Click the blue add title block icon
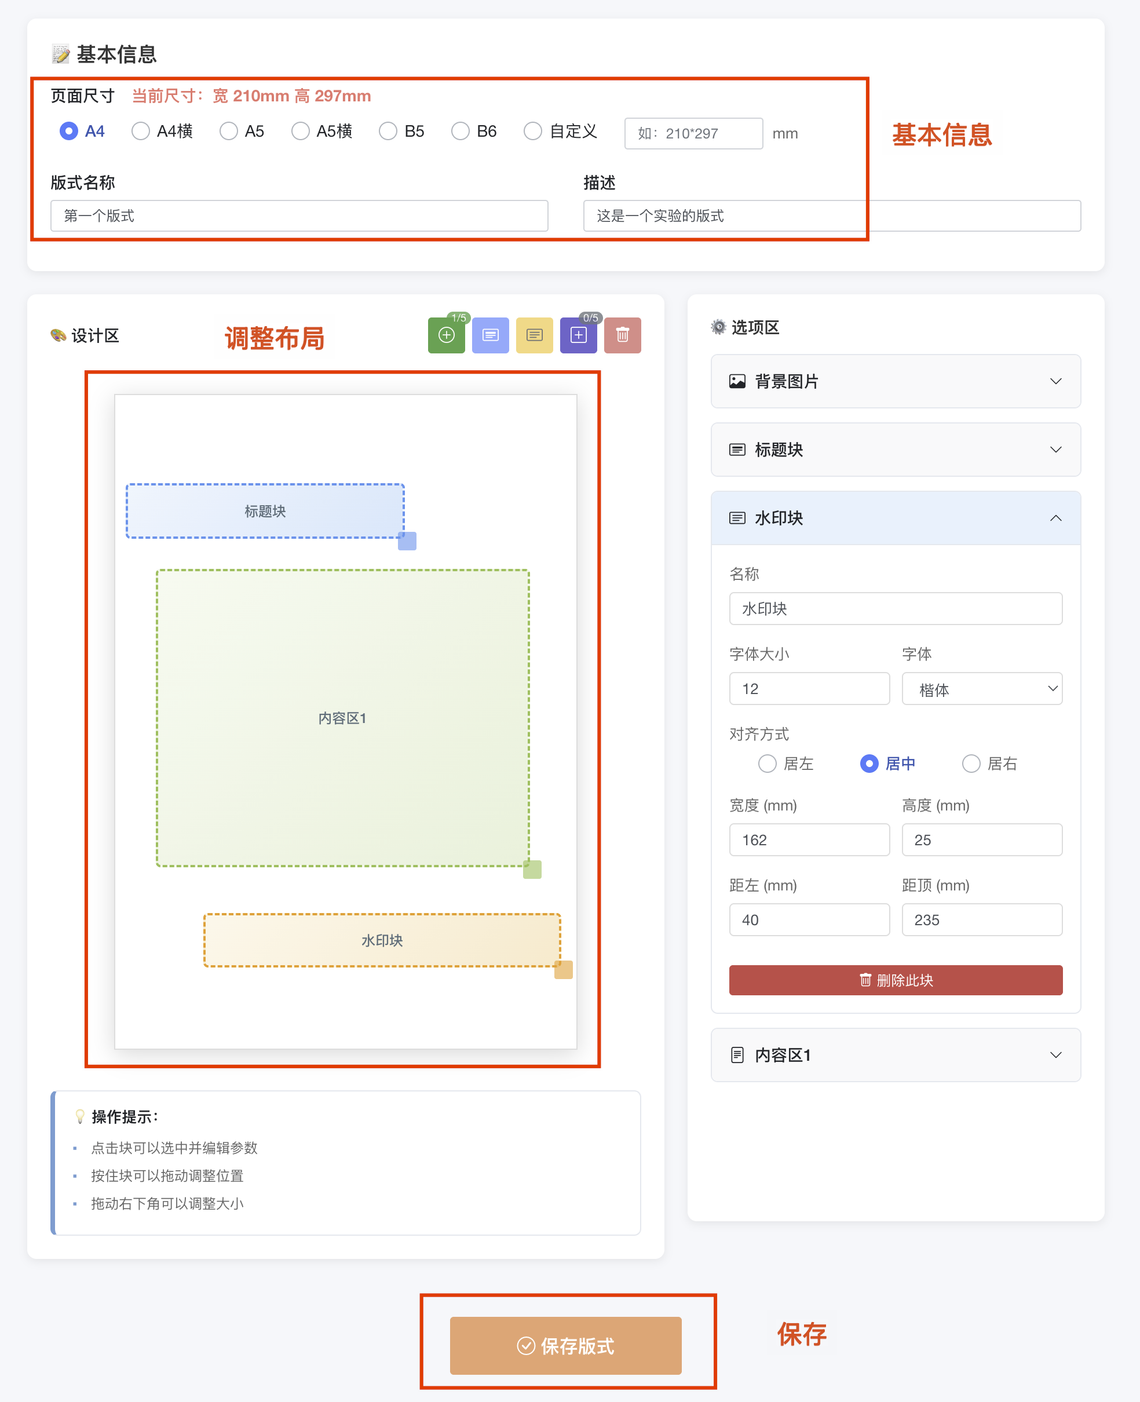This screenshot has width=1140, height=1402. 490,335
